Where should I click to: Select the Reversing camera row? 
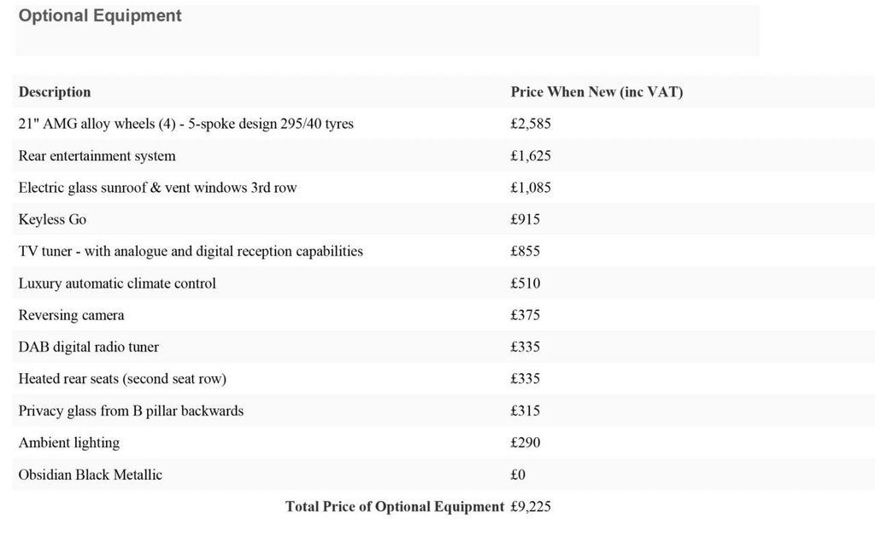click(x=443, y=315)
